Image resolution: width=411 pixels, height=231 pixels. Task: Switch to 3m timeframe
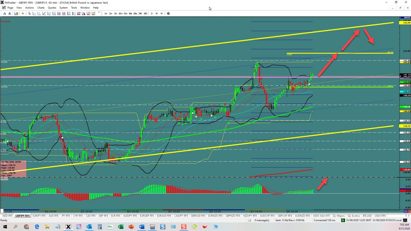click(x=111, y=14)
